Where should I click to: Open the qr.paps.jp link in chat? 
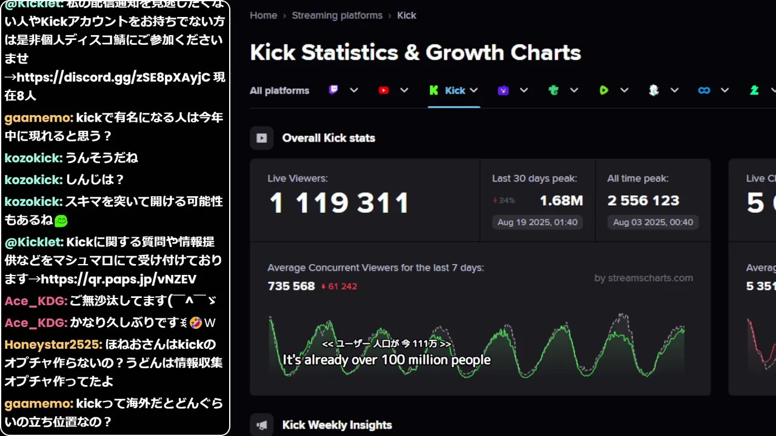pos(119,279)
